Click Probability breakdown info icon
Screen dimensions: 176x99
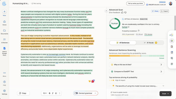tap(139, 31)
